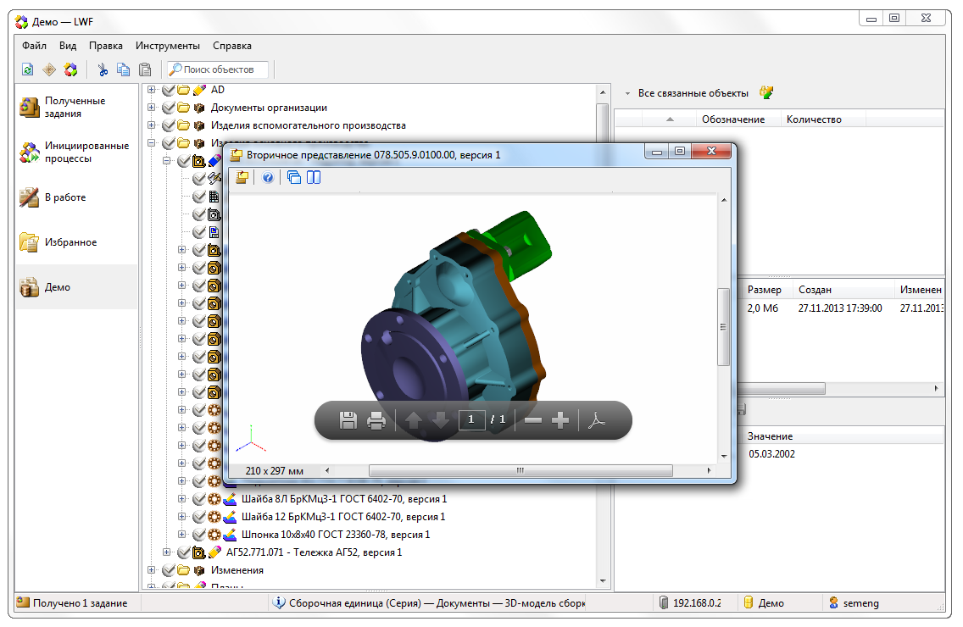The width and height of the screenshot is (963, 627).
Task: Click the multicolor process icon in main toolbar
Action: [70, 69]
